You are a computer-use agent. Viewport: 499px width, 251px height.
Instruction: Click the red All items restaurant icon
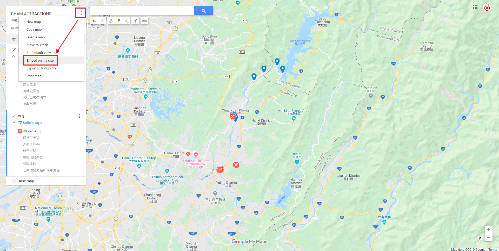(x=20, y=131)
